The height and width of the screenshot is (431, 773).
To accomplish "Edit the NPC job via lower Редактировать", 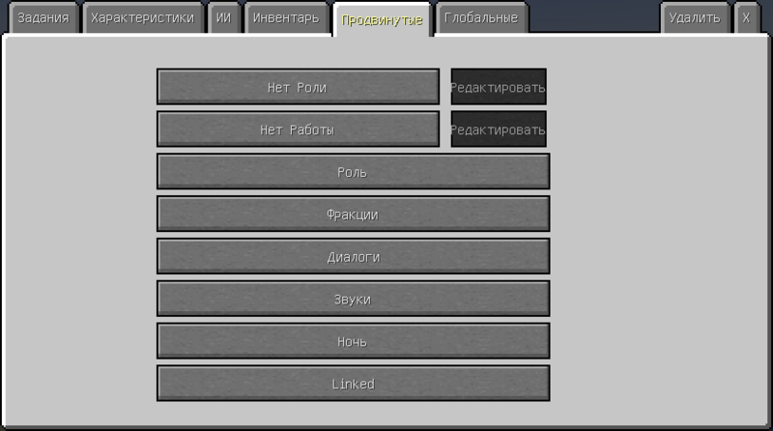I will pyautogui.click(x=499, y=129).
